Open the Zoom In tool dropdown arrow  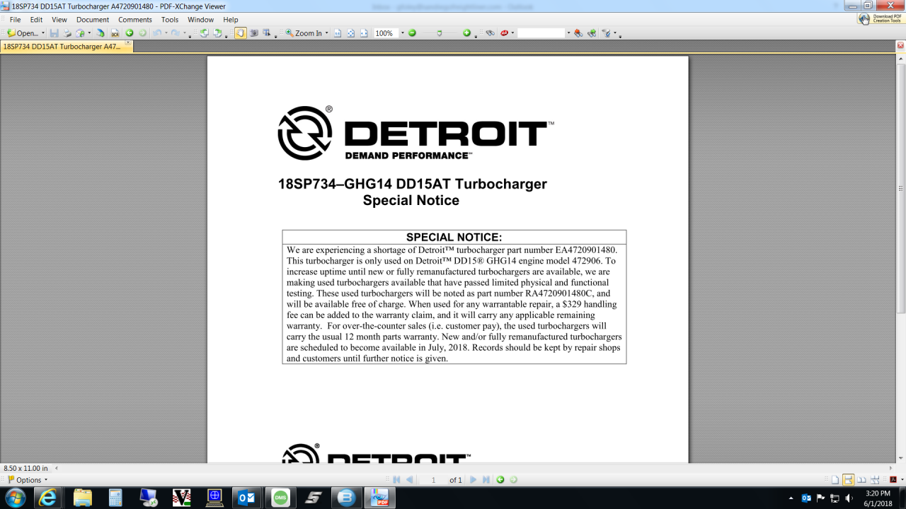click(326, 33)
